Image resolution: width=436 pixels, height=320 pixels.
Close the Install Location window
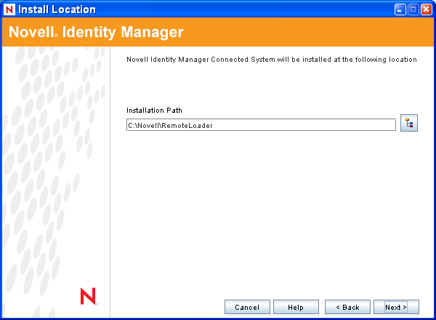[x=426, y=9]
